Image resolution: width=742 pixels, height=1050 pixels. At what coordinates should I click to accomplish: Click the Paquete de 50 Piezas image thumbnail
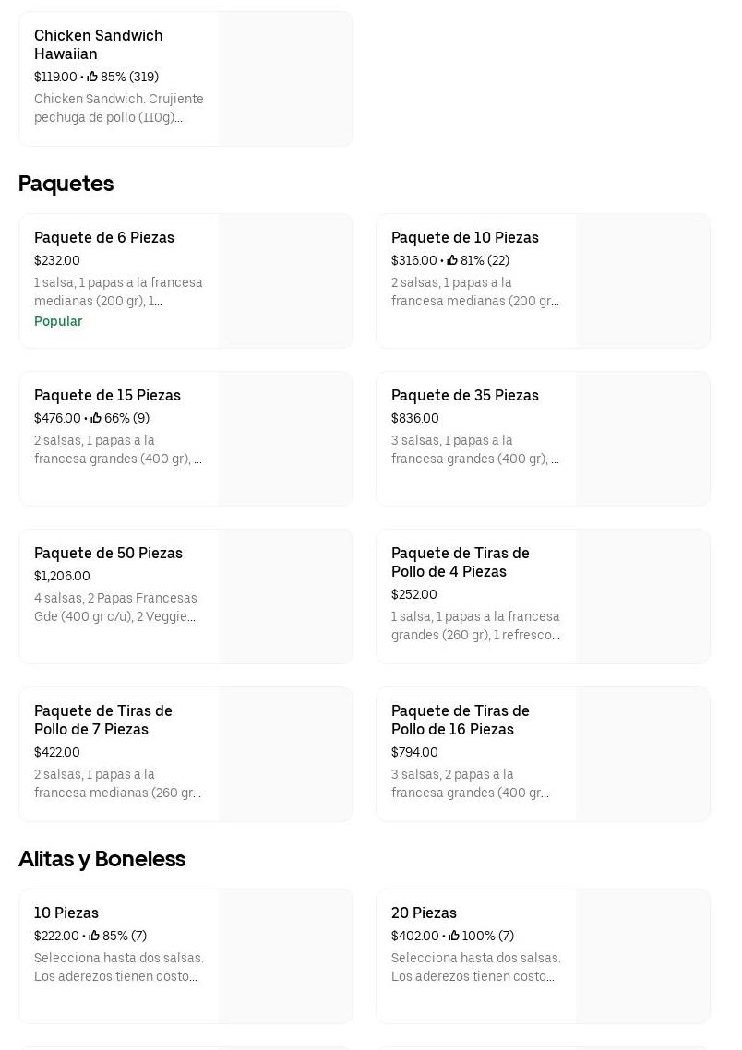coord(285,596)
